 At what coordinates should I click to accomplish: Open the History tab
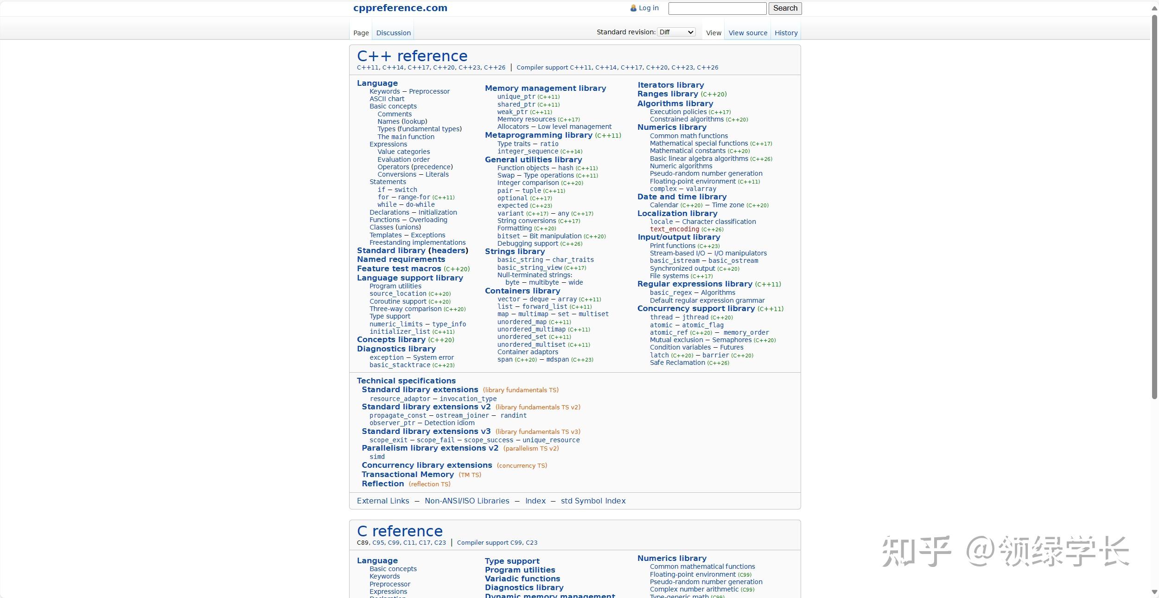(x=786, y=33)
